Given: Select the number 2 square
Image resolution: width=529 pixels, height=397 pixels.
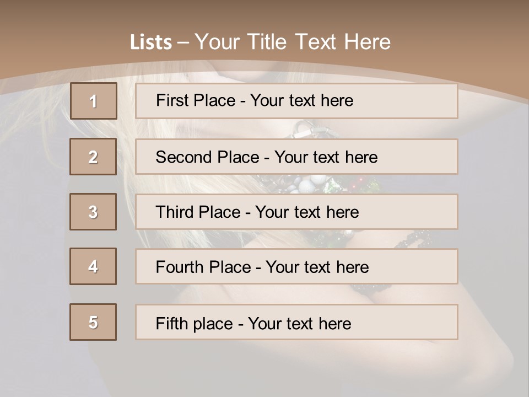Looking at the screenshot, I should (93, 157).
